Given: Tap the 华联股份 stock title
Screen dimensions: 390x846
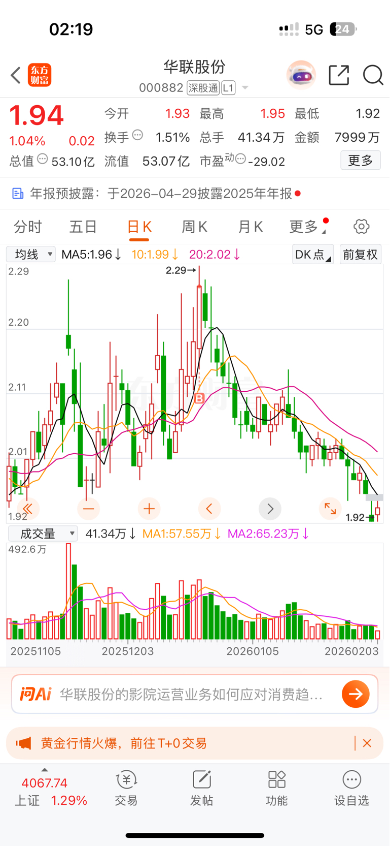Looking at the screenshot, I should click(x=194, y=67).
